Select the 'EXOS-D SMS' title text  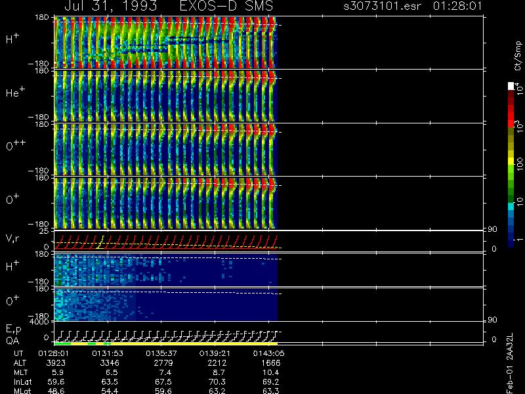(226, 6)
